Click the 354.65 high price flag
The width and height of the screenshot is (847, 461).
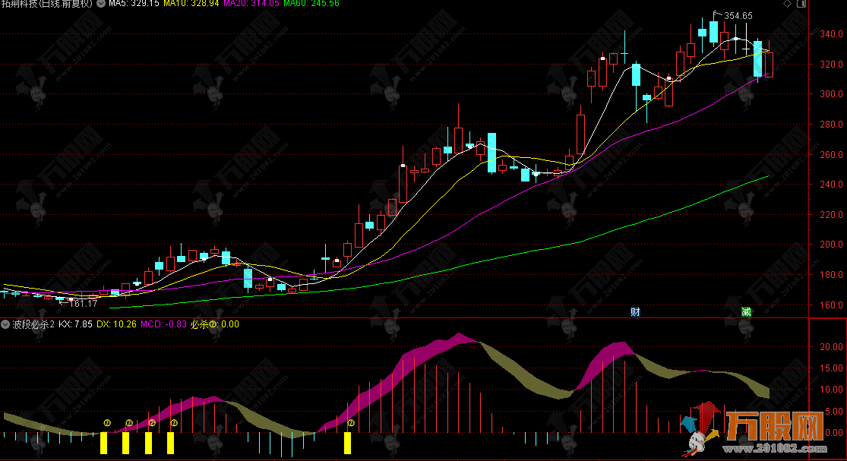(737, 15)
